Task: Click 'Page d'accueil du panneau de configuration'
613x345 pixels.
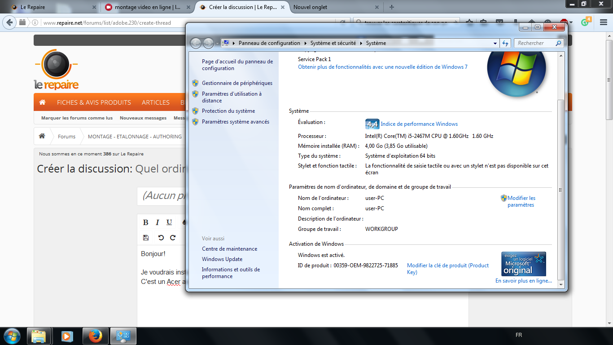Action: (x=237, y=65)
